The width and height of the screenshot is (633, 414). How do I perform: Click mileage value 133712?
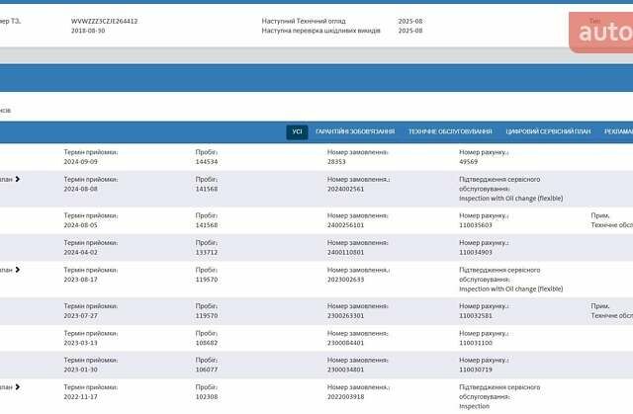point(207,252)
